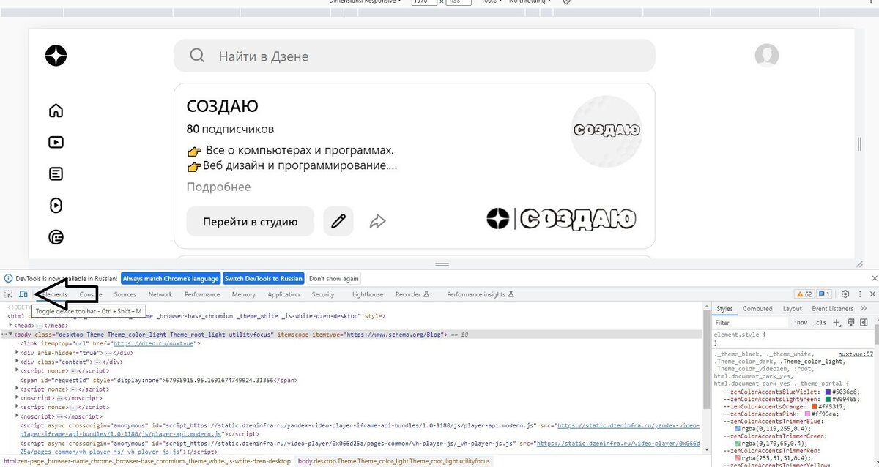Screen dimensions: 879x467
Task: Open zenColorAccentsLightGreen #009465 color swatch
Action: tap(828, 399)
